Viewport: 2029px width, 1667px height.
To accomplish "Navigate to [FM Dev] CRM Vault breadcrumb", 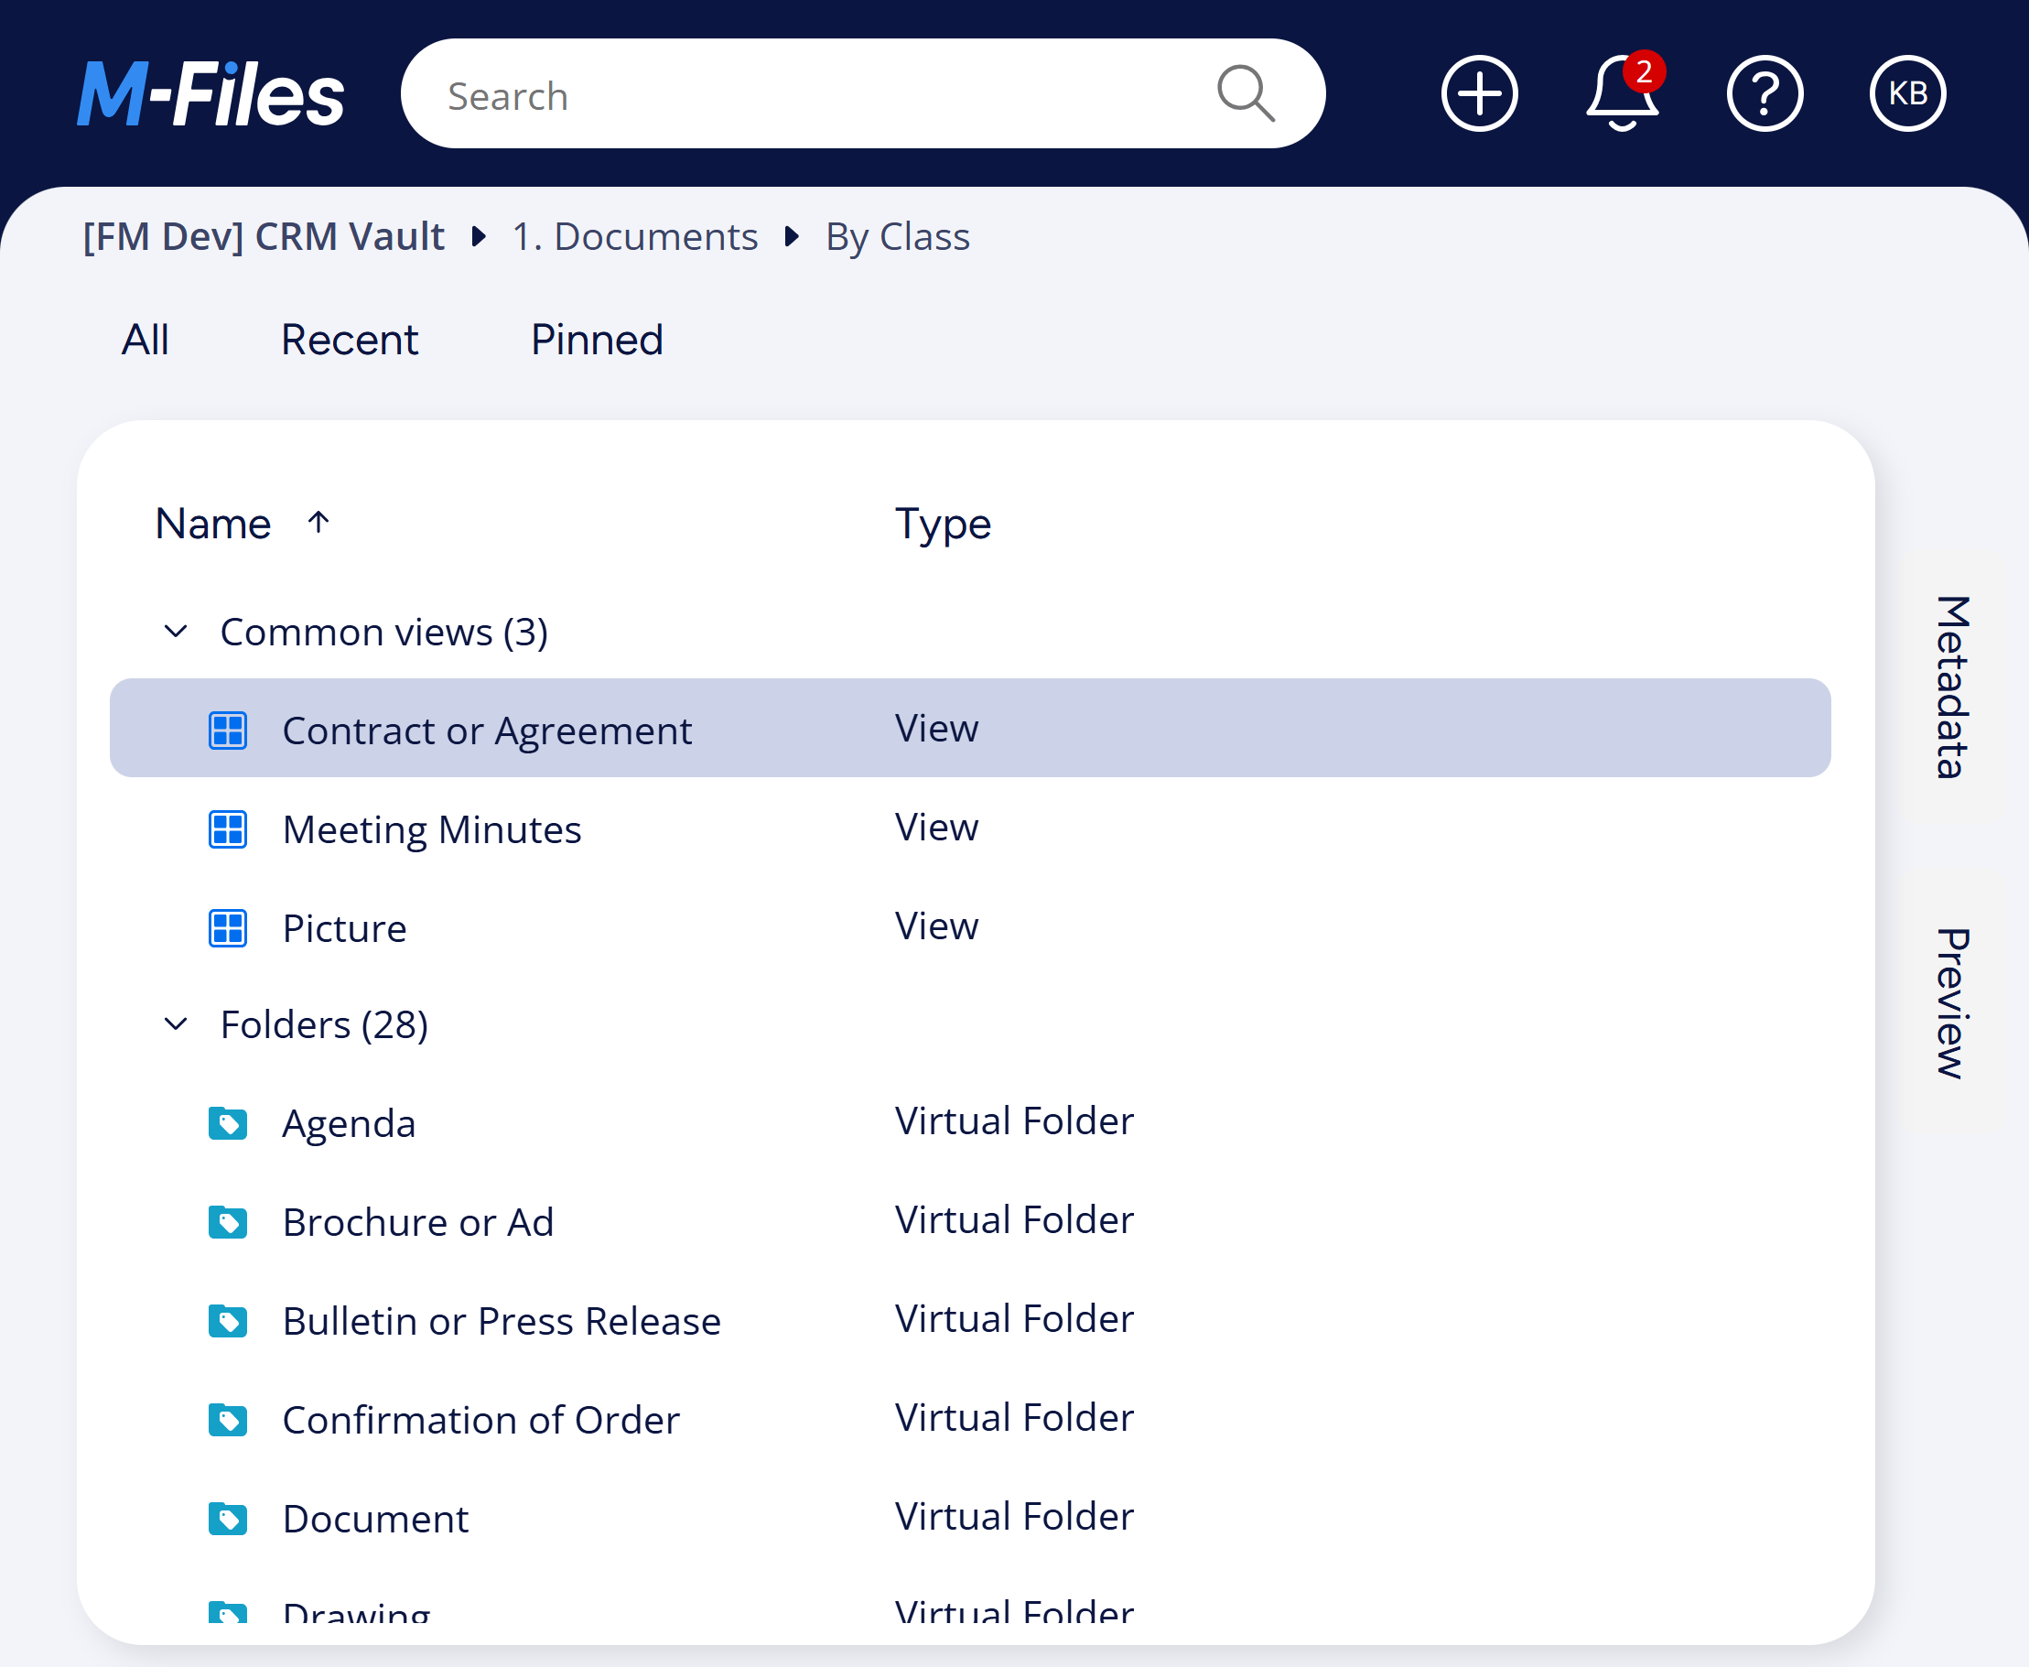I will pos(264,236).
